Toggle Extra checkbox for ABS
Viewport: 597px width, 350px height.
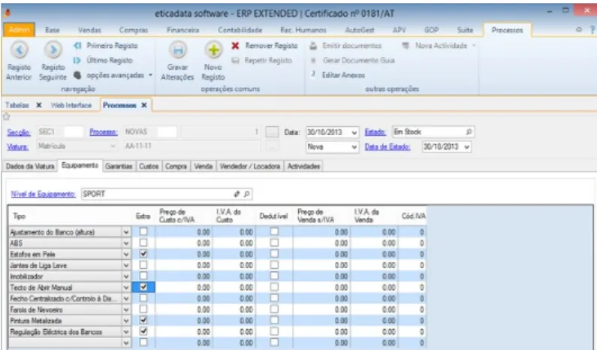(x=143, y=243)
